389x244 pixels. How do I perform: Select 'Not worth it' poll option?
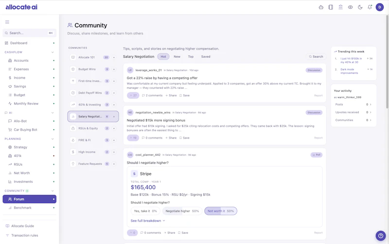click(221, 211)
